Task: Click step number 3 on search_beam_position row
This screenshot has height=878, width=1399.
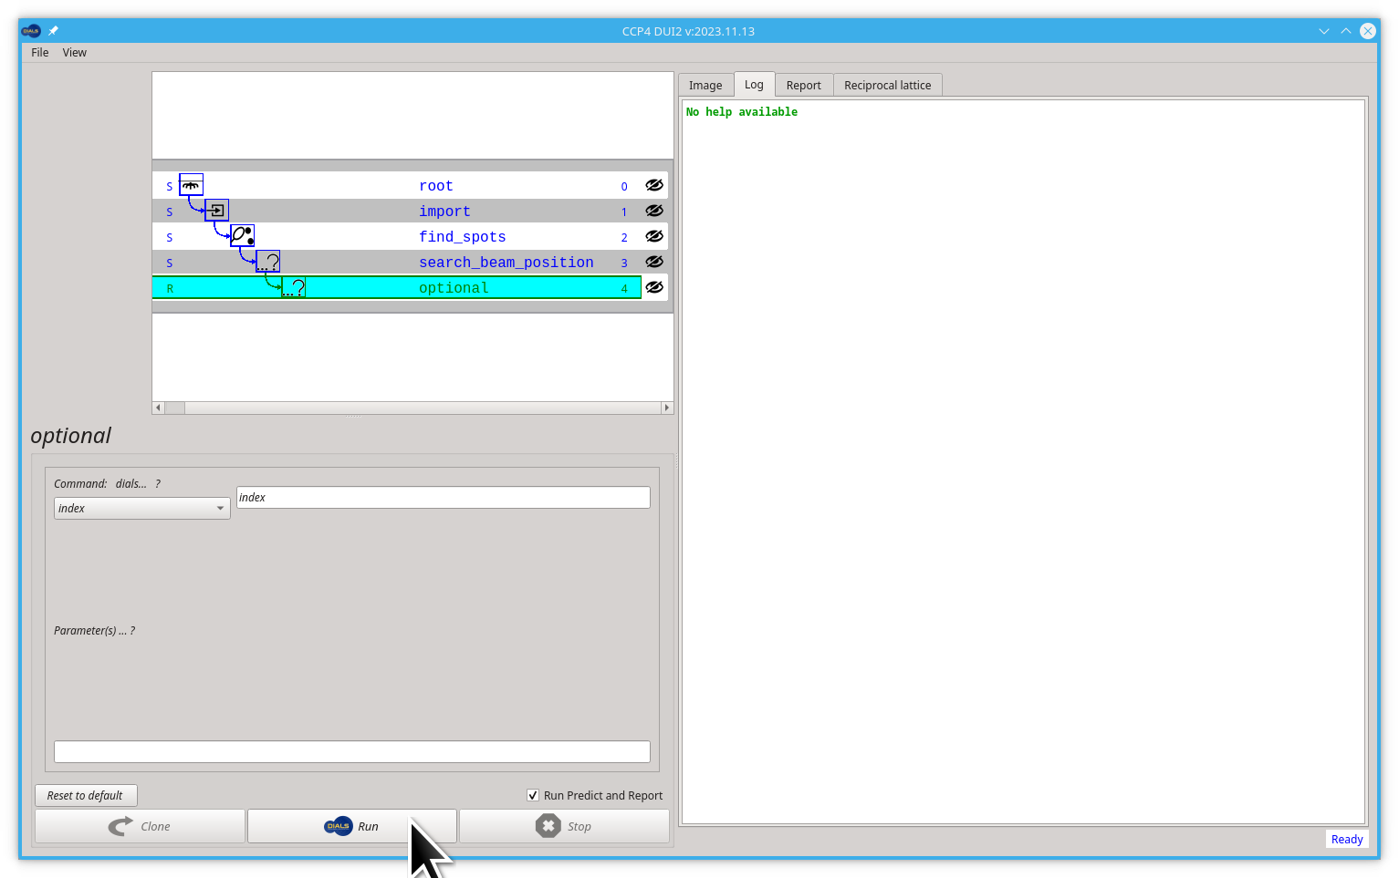Action: tap(624, 263)
